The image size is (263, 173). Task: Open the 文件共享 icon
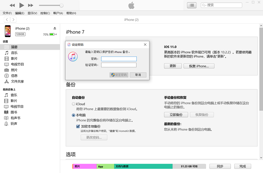(6, 82)
